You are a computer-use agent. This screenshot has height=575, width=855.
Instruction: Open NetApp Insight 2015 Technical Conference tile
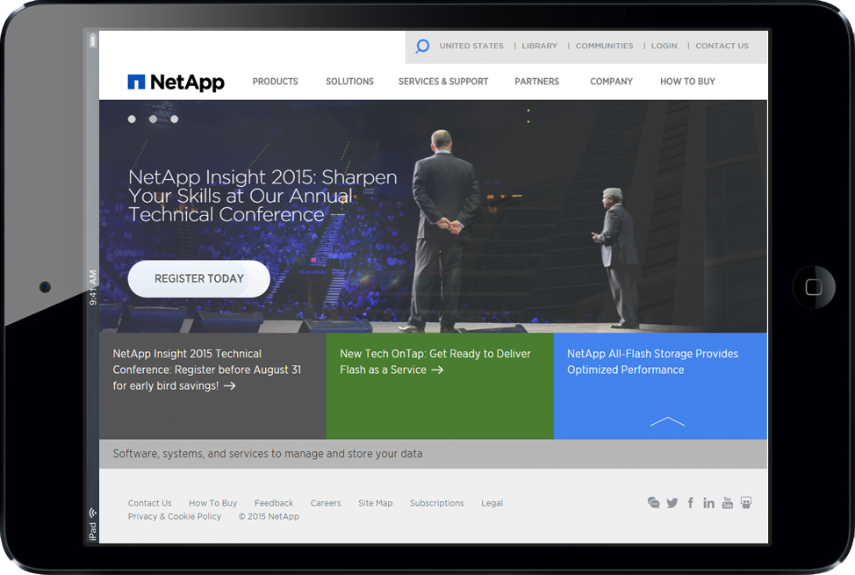(x=212, y=385)
